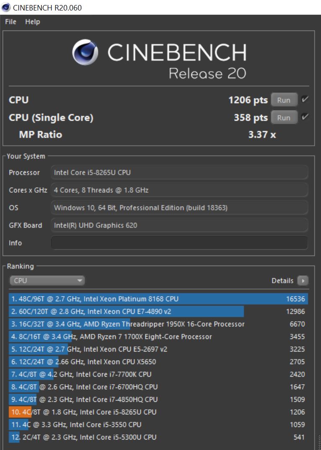Open the File menu
Image resolution: width=321 pixels, height=450 pixels.
pyautogui.click(x=10, y=22)
